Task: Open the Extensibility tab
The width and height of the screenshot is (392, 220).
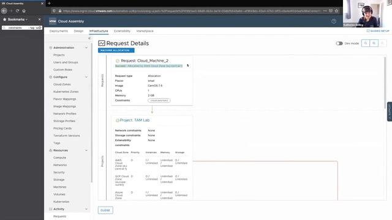Action: click(122, 31)
